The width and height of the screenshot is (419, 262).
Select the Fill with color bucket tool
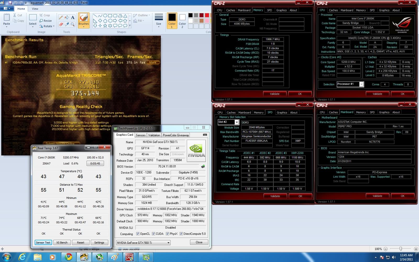(67, 17)
